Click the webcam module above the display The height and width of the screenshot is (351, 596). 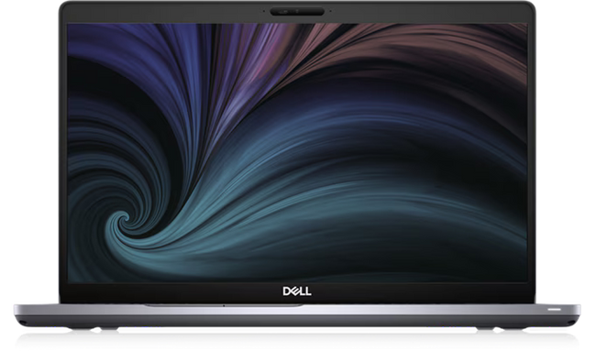click(297, 12)
